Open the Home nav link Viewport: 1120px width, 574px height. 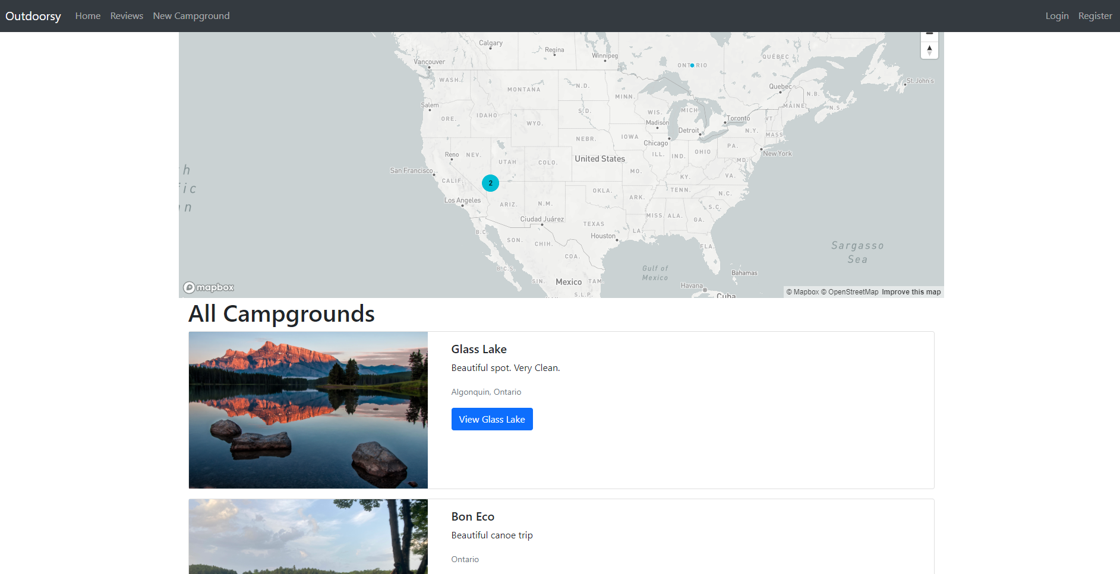pyautogui.click(x=88, y=16)
